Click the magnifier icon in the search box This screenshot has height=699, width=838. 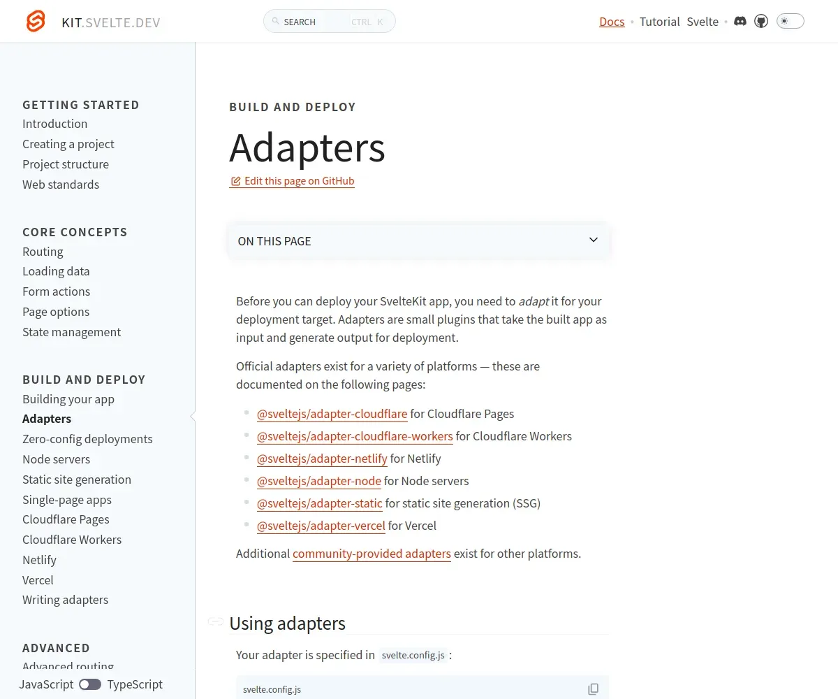(x=276, y=22)
